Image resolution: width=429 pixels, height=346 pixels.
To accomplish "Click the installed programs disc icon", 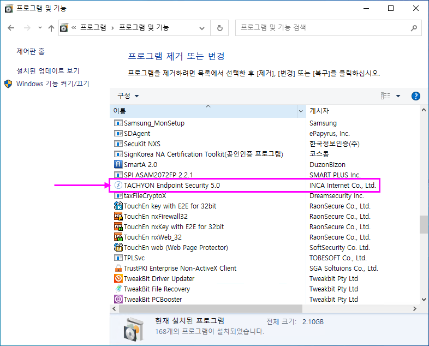I will click(x=134, y=329).
